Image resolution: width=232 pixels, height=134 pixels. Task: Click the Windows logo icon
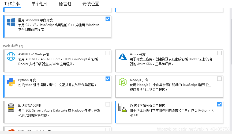click(11, 22)
